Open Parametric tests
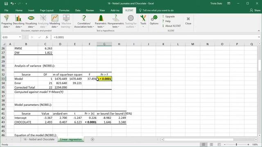The width and height of the screenshot is (262, 147). tap(101, 21)
